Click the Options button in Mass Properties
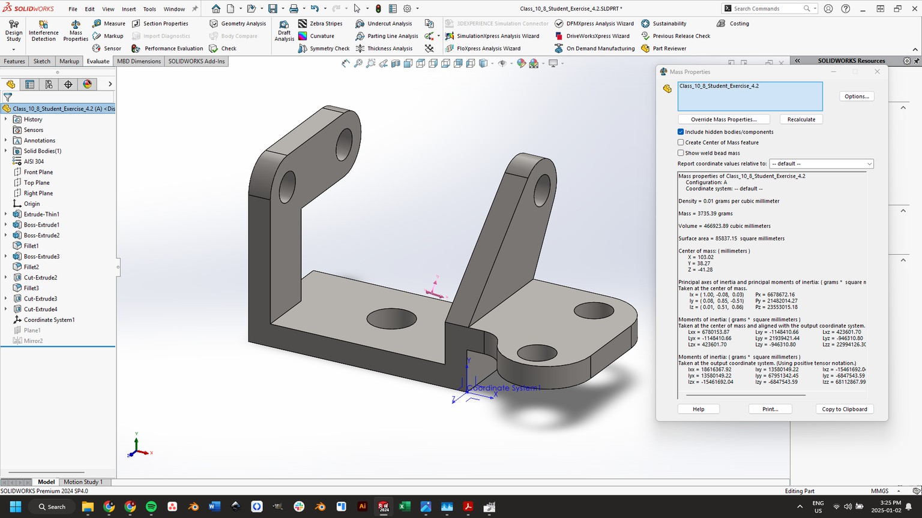This screenshot has width=922, height=518. pyautogui.click(x=857, y=97)
